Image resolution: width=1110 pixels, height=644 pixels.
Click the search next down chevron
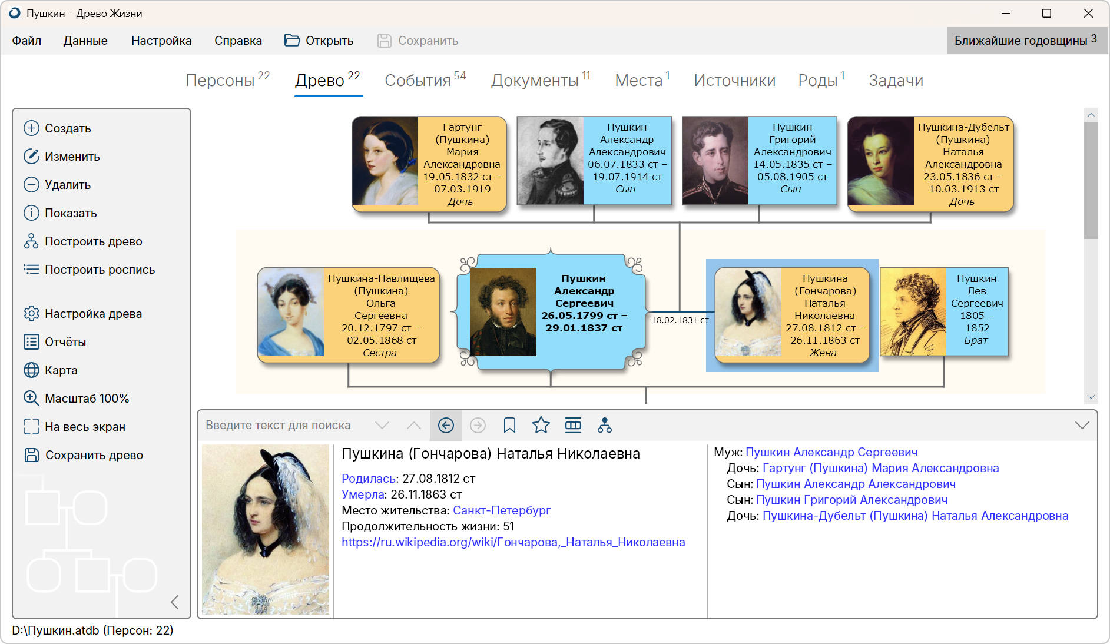coord(382,426)
